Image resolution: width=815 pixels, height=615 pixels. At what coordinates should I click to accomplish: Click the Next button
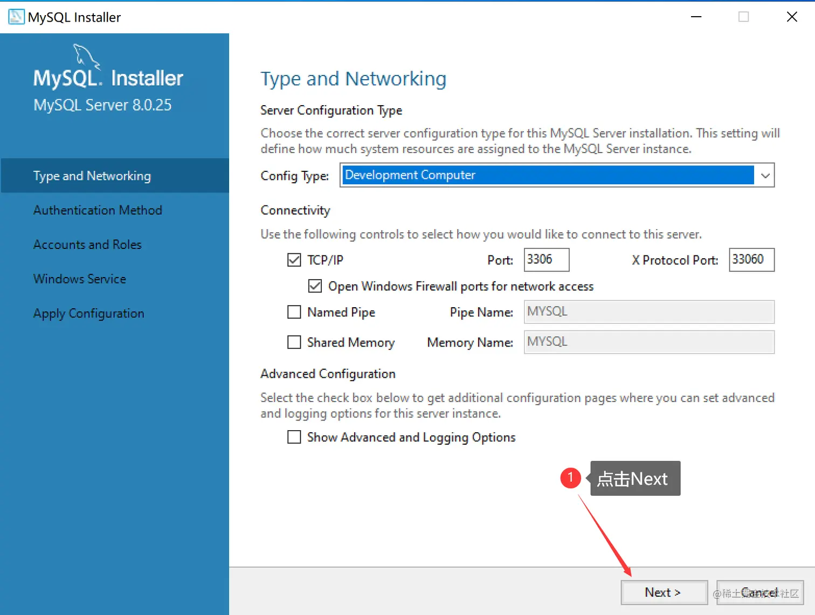point(664,592)
